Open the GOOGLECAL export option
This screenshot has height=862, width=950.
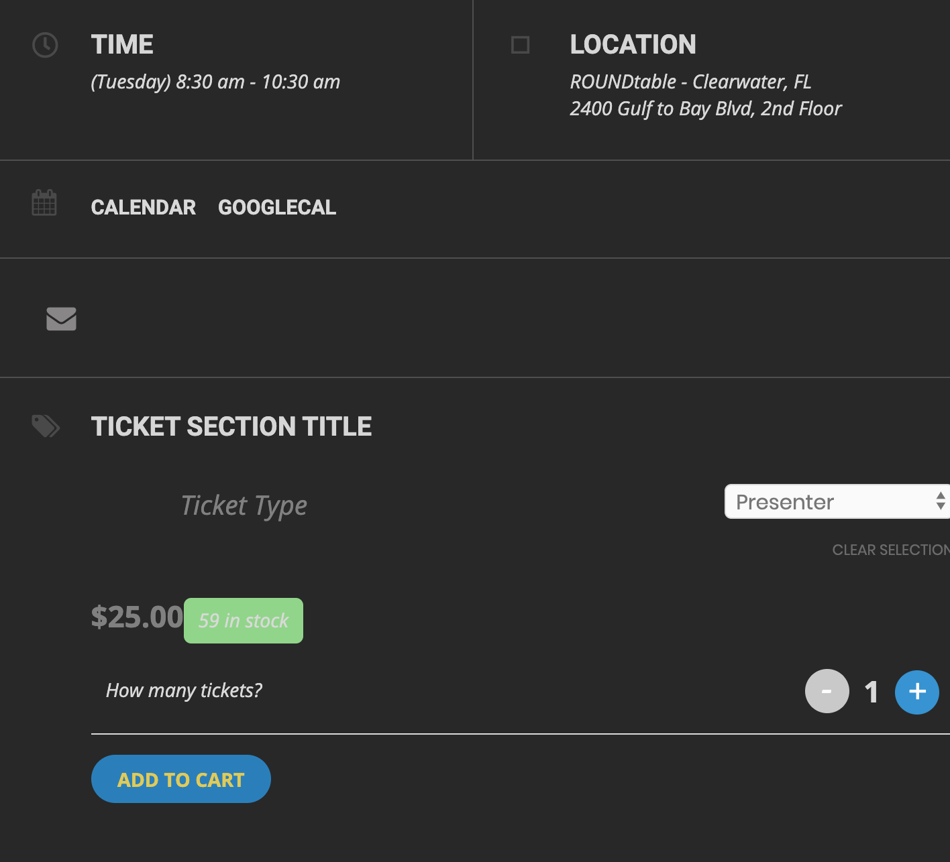(276, 207)
